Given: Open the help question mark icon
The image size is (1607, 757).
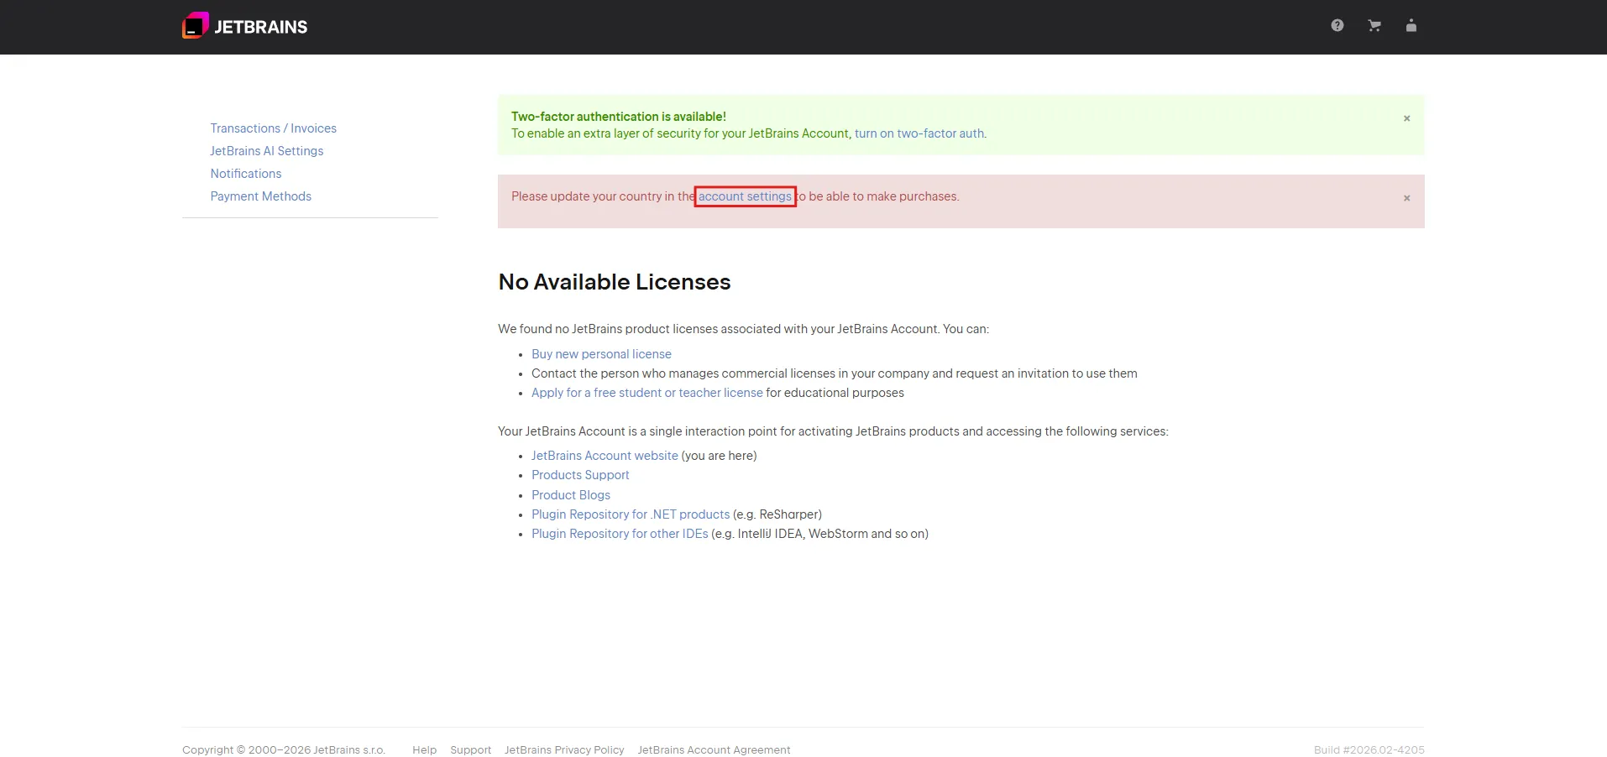Looking at the screenshot, I should 1337,26.
